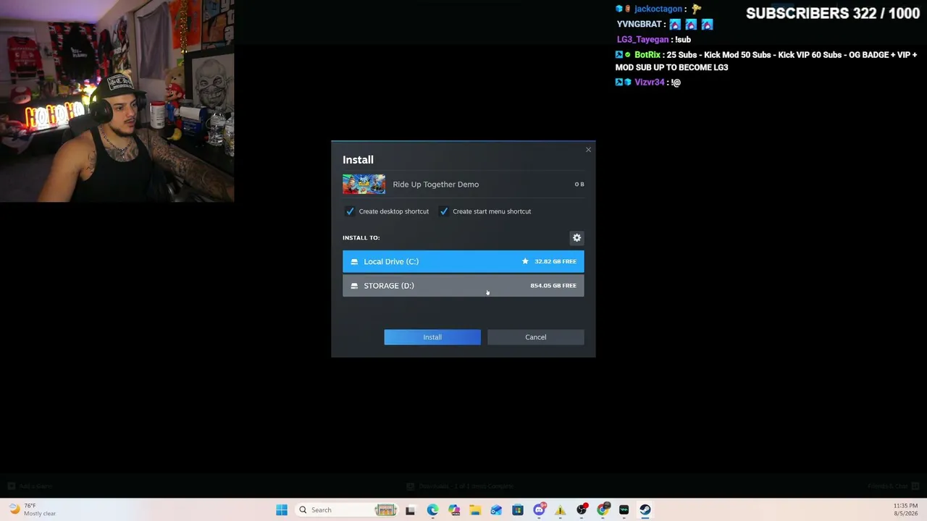This screenshot has height=521, width=927.
Task: Click Ride Up Together Demo thumbnail
Action: [x=364, y=185]
